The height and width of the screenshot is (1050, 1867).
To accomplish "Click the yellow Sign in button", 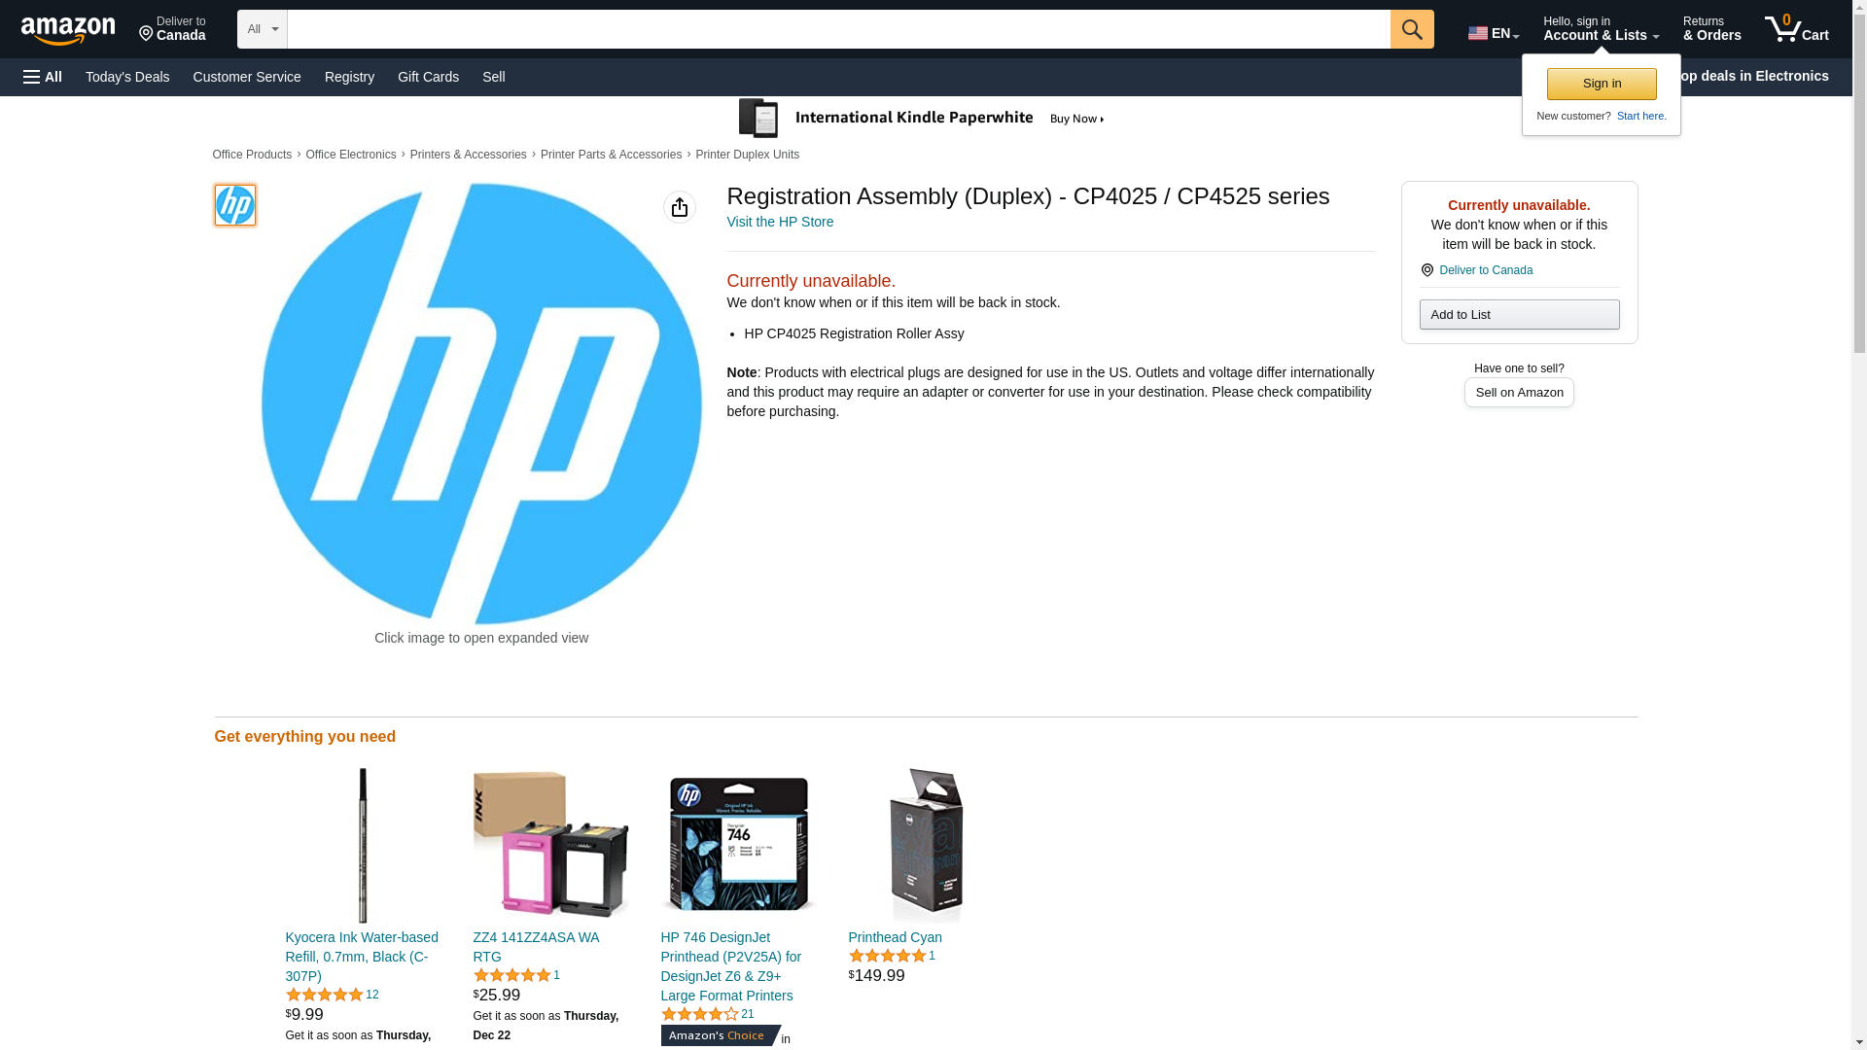I will (x=1602, y=84).
